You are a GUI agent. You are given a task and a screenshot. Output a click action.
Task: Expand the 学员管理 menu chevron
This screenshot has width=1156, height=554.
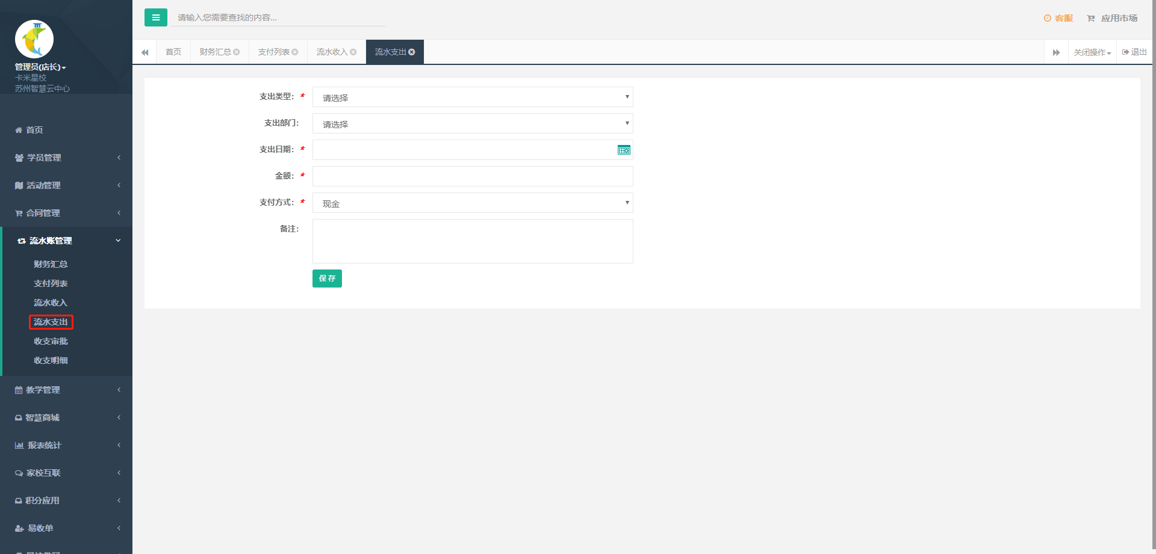click(119, 158)
